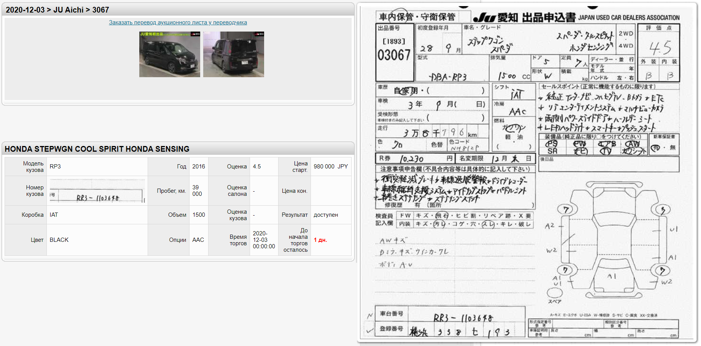Viewport: 701px width, 346px height.
Task: Open the auction sheet translation order link
Action: (178, 22)
